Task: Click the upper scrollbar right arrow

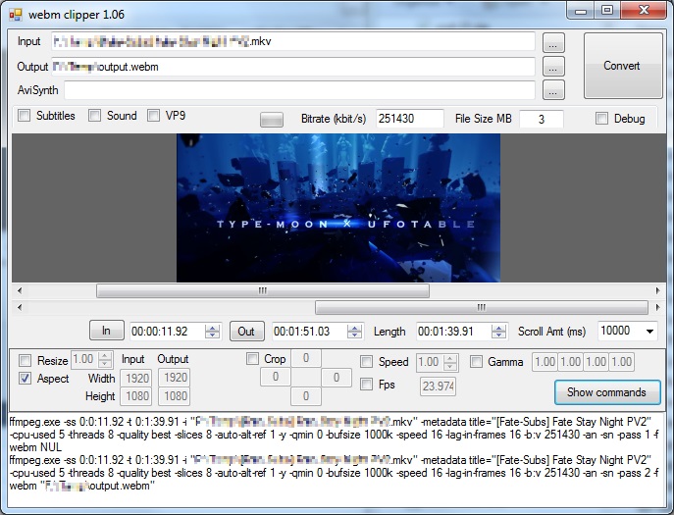Action: [x=657, y=290]
